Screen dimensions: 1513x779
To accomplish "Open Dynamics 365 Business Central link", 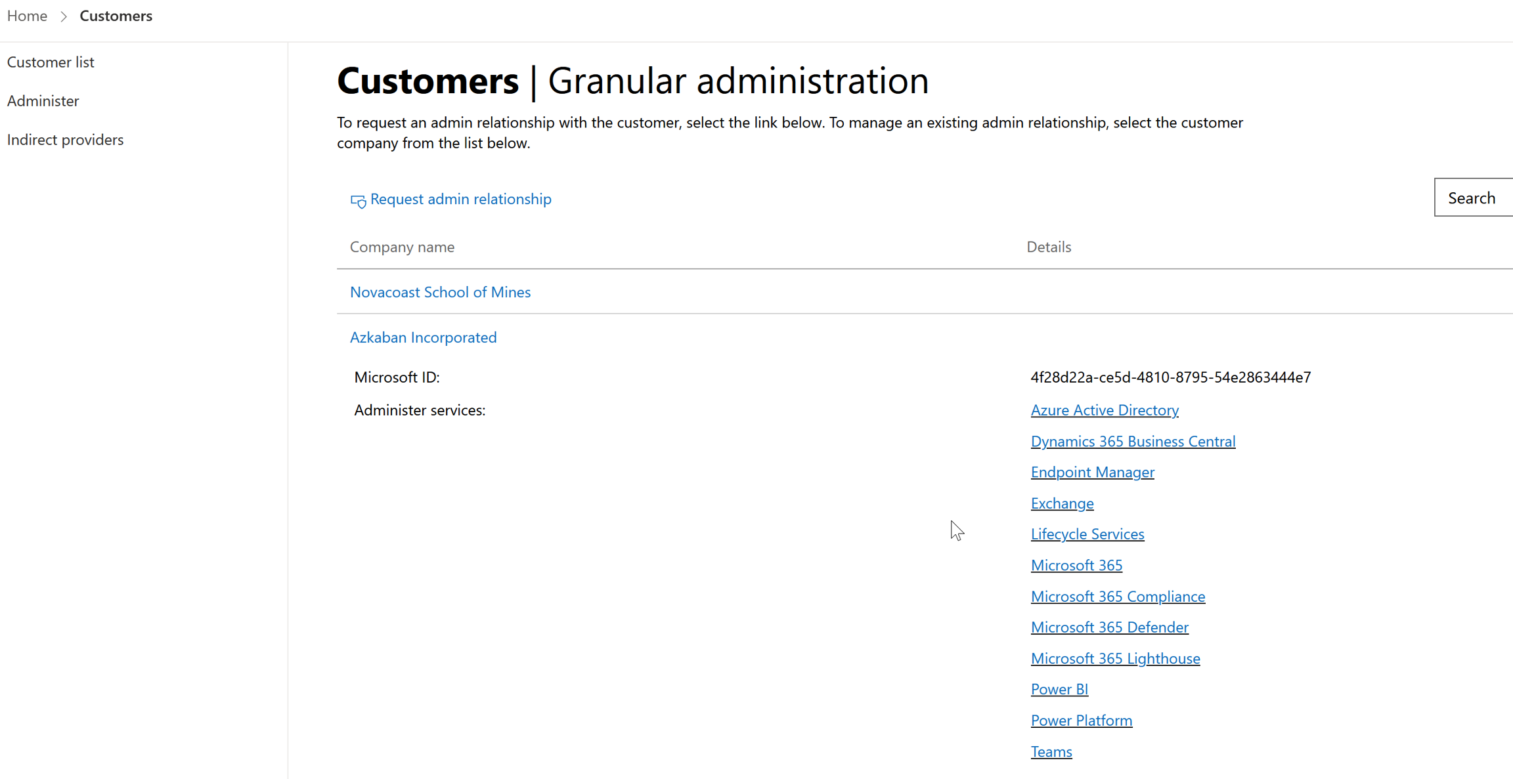I will tap(1133, 441).
